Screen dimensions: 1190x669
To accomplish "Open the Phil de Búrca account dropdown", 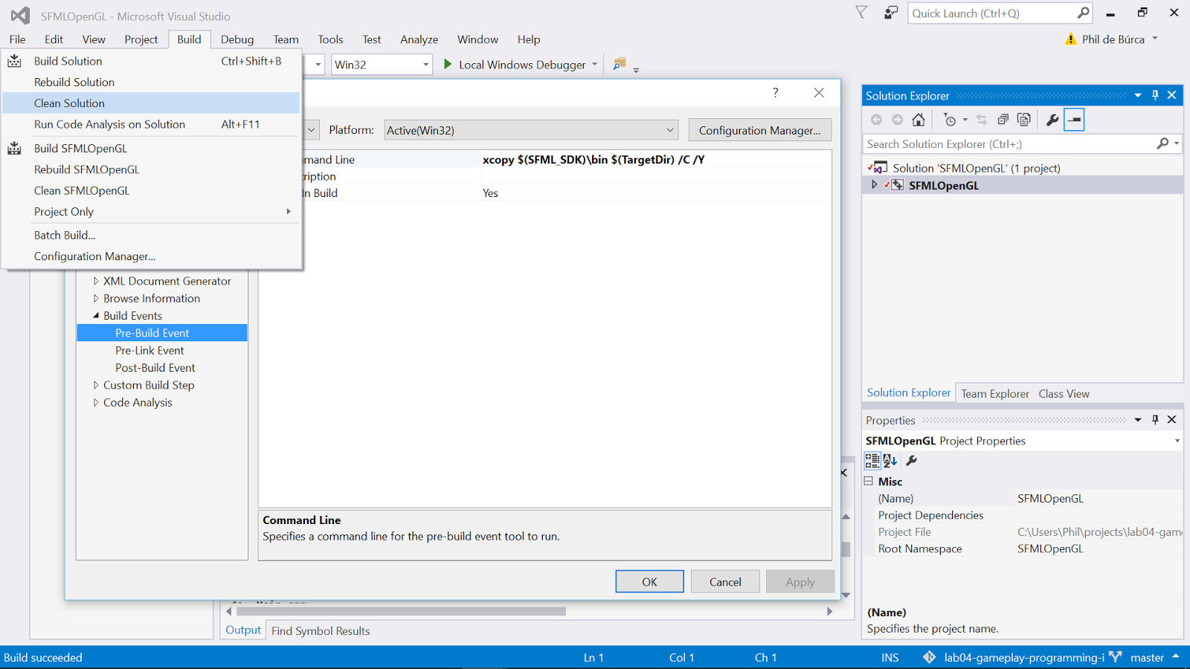I will click(x=1155, y=39).
